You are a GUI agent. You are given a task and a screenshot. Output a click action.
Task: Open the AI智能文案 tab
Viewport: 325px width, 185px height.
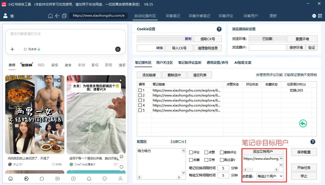[243, 63]
